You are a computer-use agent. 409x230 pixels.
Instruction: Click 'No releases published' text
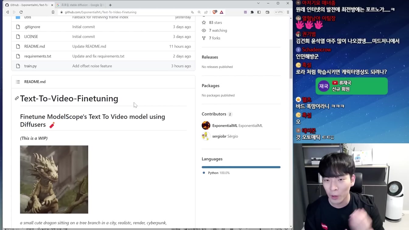[x=217, y=67]
